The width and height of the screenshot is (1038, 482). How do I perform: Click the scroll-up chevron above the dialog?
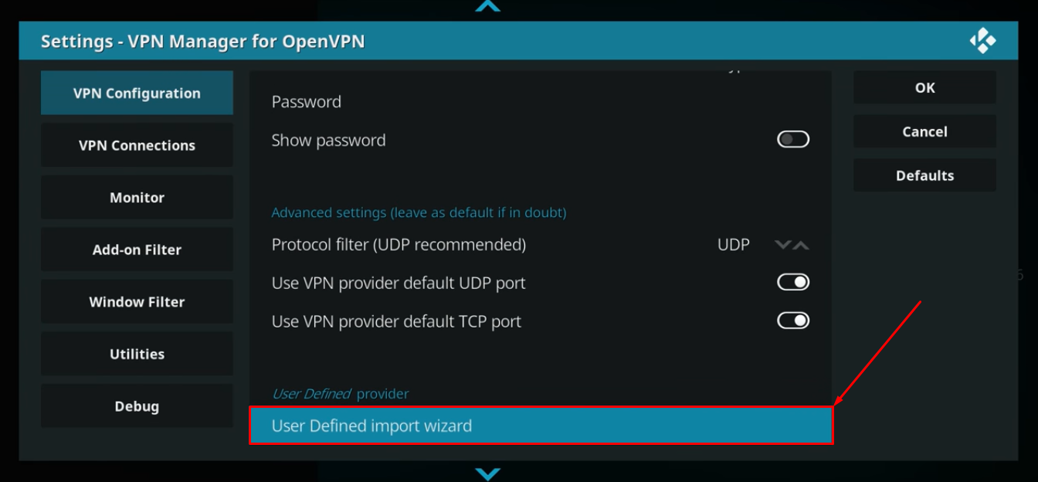tap(487, 6)
